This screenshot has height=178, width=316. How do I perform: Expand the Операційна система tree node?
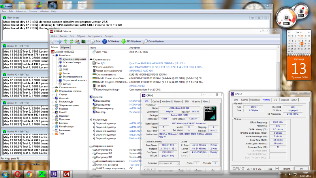click(x=53, y=91)
